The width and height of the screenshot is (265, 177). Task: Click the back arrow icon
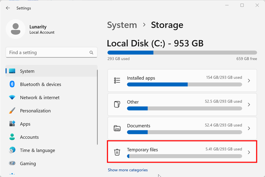(x=8, y=8)
